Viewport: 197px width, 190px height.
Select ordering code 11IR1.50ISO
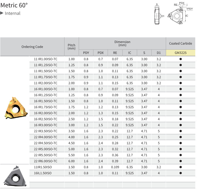click(43, 167)
